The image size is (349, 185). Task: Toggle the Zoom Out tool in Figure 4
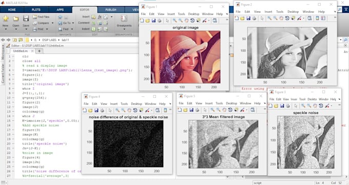coord(123,110)
